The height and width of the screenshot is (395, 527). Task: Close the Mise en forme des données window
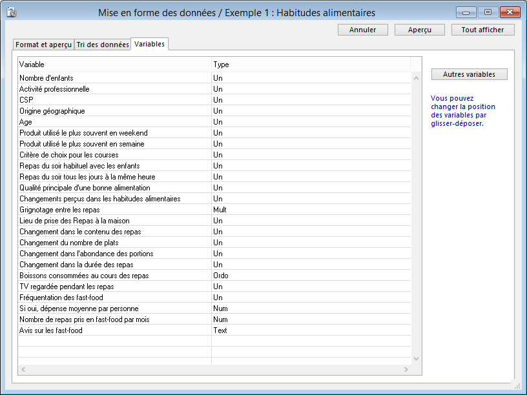(x=510, y=12)
